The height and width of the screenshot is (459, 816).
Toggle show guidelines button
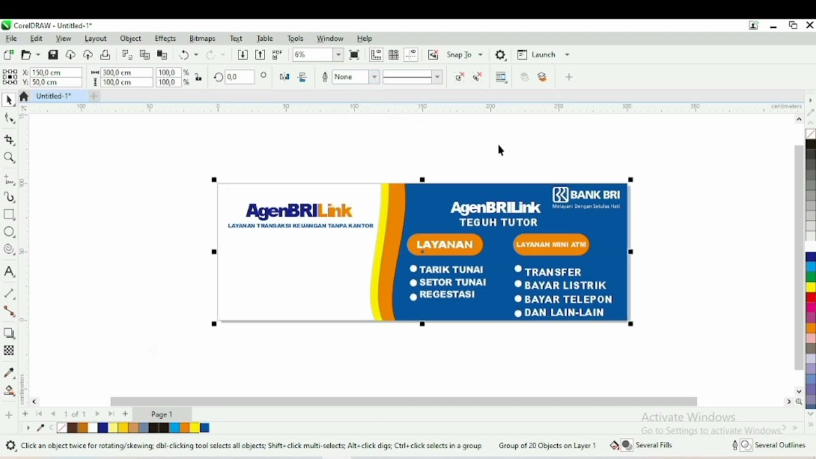click(x=411, y=55)
